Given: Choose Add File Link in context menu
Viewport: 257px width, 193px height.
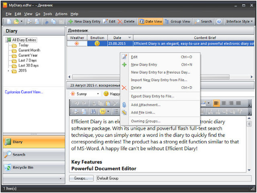Looking at the screenshot, I should tap(160, 113).
